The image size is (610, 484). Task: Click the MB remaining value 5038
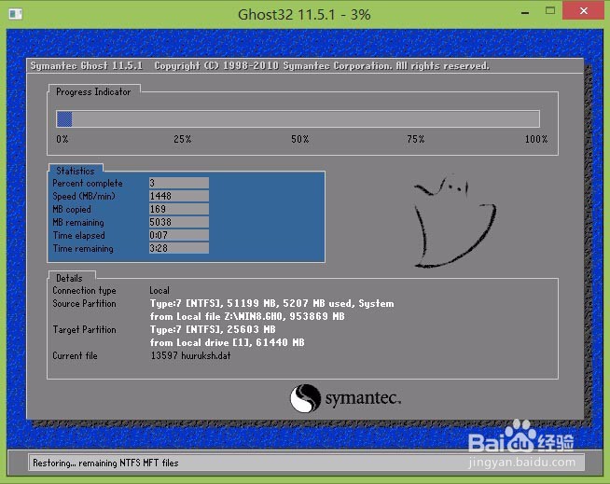click(x=179, y=222)
